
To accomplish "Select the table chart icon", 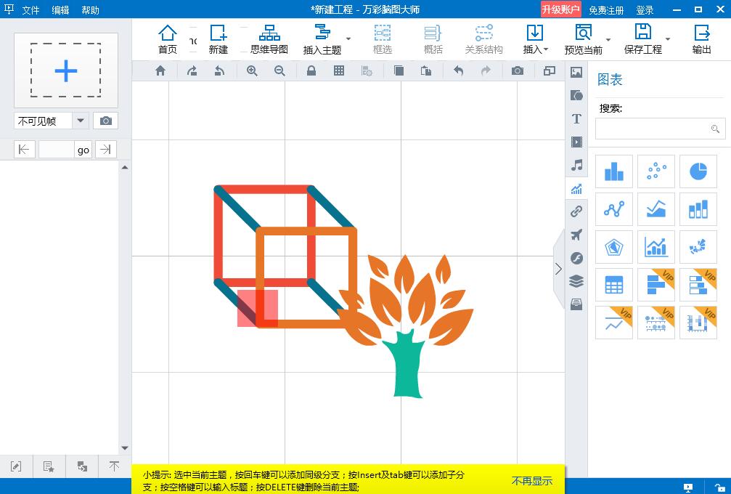I will click(614, 285).
